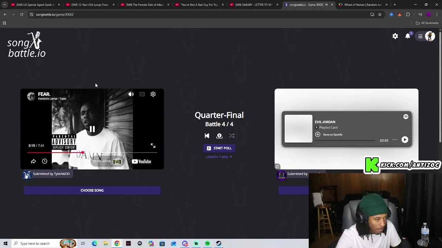Image resolution: width=442 pixels, height=248 pixels.
Task: Open Spotify from taskbar
Action: tap(207, 244)
